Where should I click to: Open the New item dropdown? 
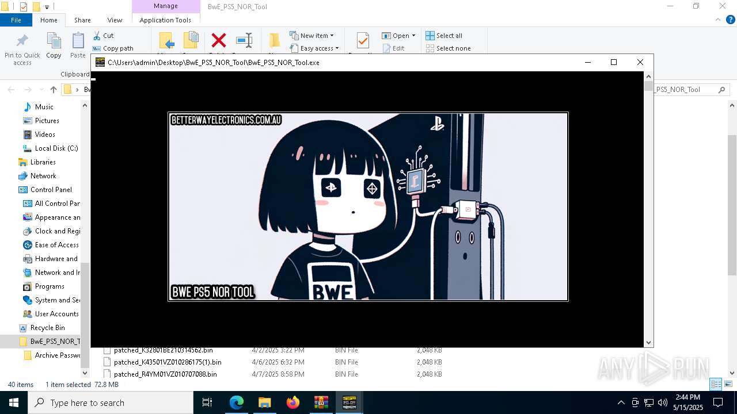tap(311, 36)
